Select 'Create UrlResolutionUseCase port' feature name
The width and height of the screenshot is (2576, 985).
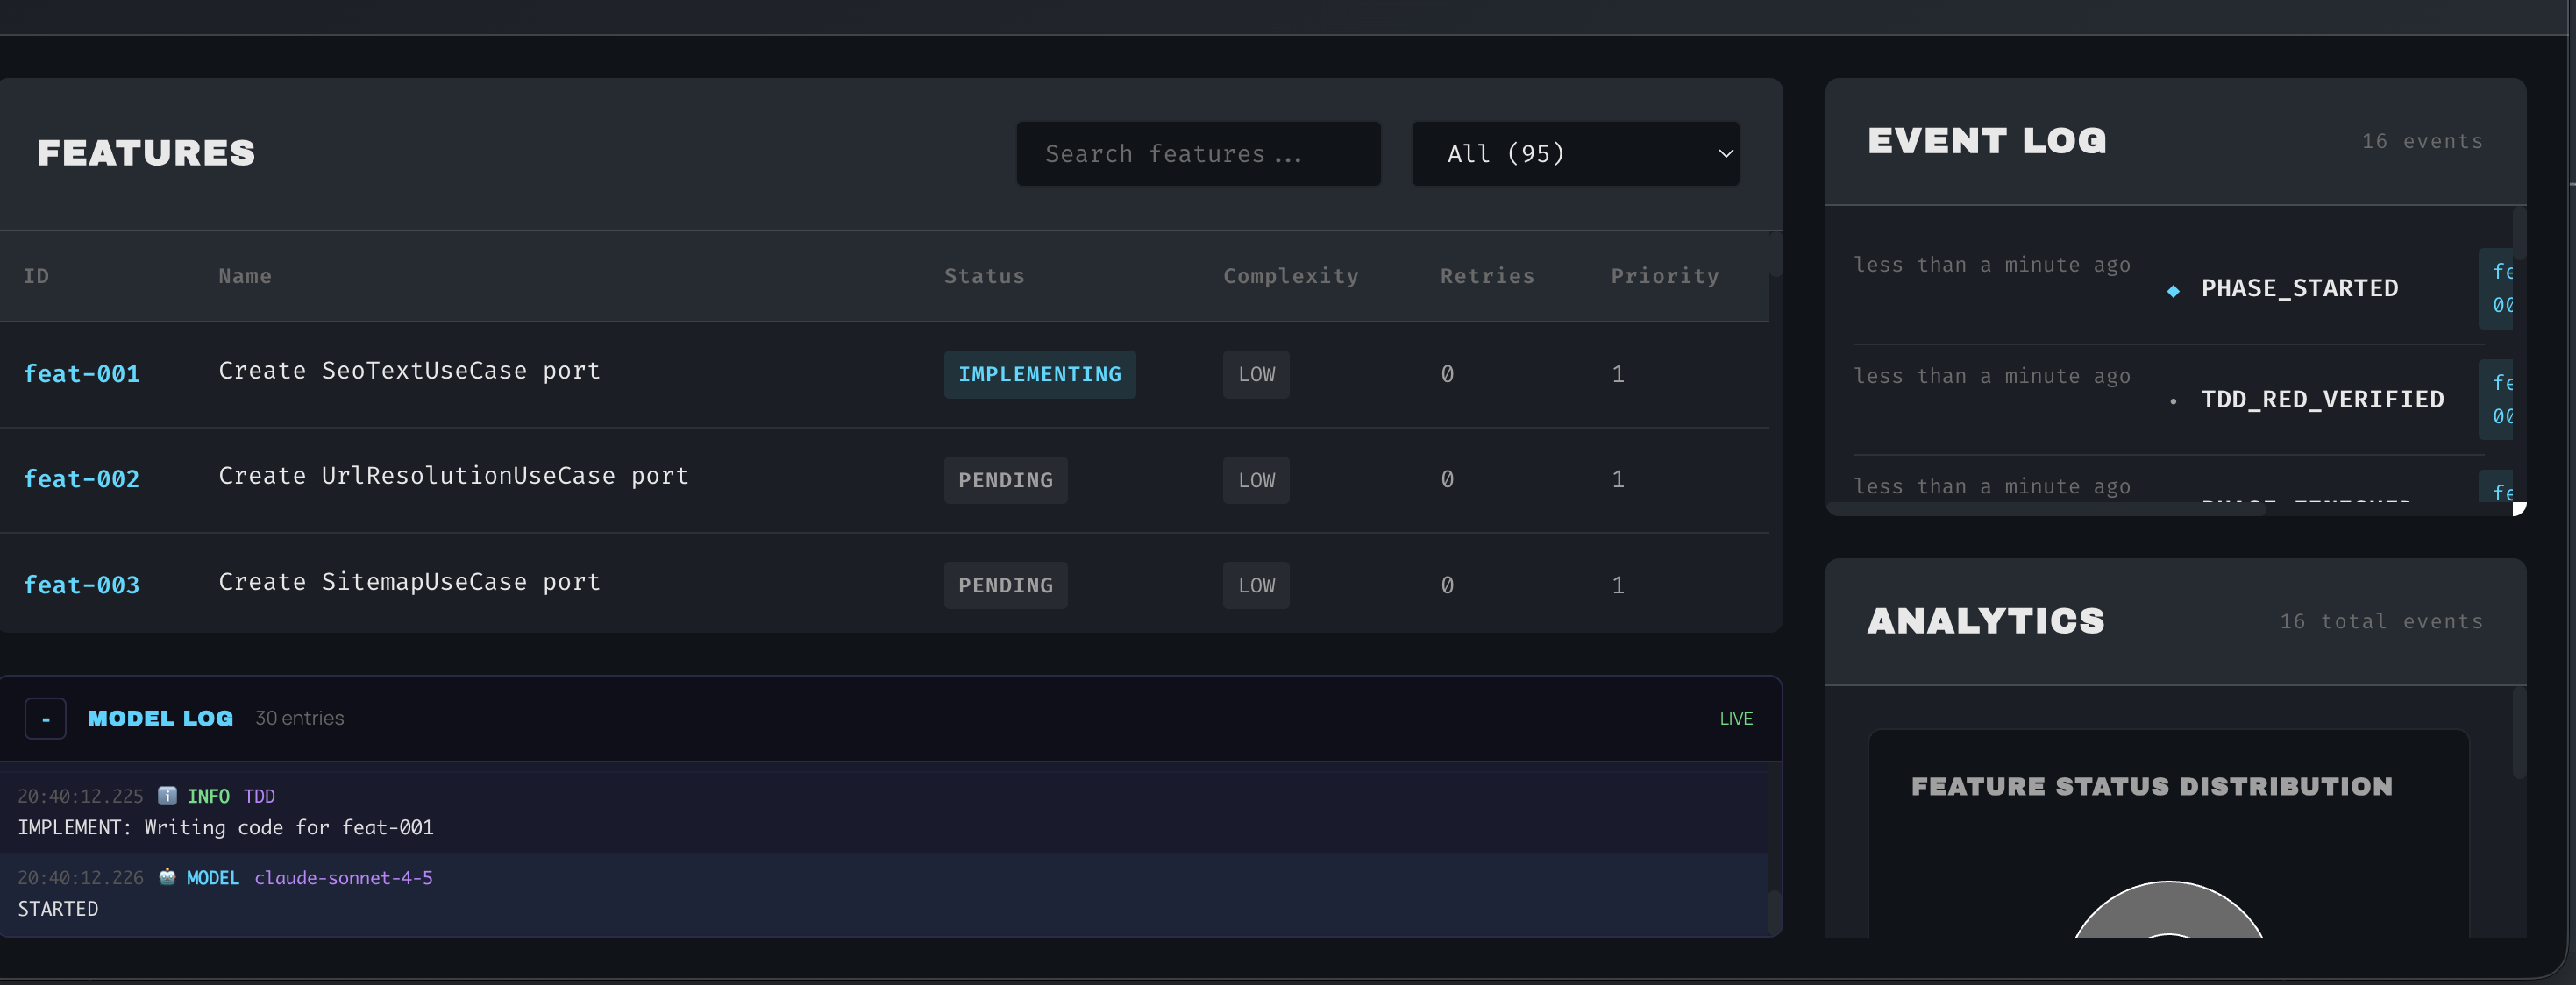click(453, 476)
